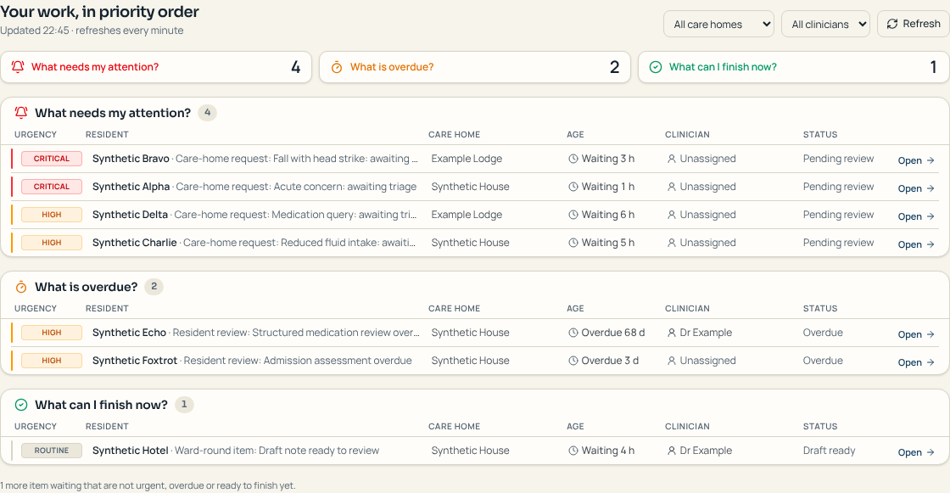Click count badge 2 beside overdue section heading

pyautogui.click(x=154, y=287)
